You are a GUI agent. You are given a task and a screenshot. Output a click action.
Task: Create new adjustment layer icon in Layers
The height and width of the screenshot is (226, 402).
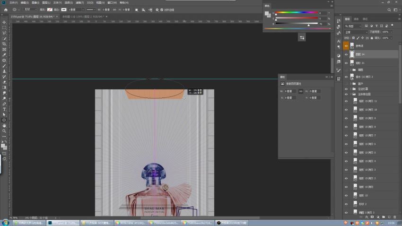(378, 217)
